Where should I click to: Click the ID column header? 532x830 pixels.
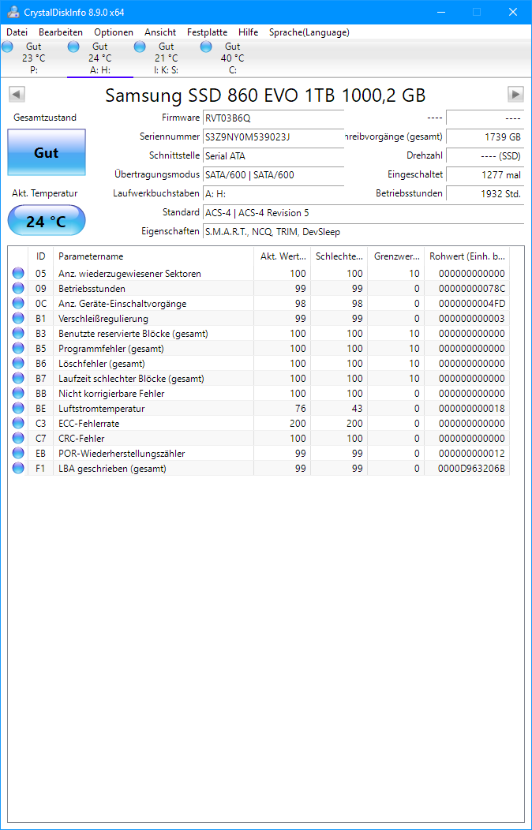coord(41,256)
